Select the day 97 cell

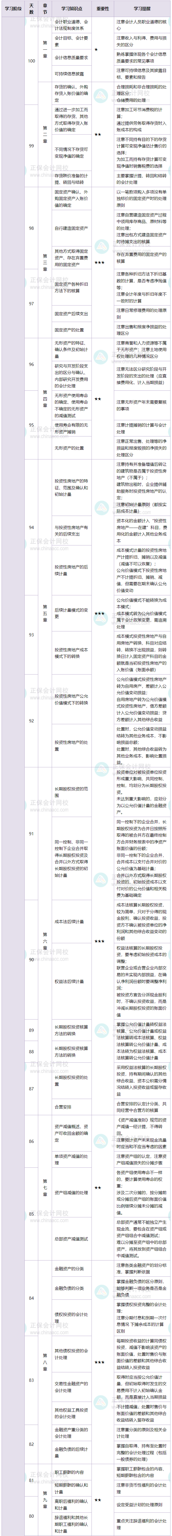[x=31, y=303]
